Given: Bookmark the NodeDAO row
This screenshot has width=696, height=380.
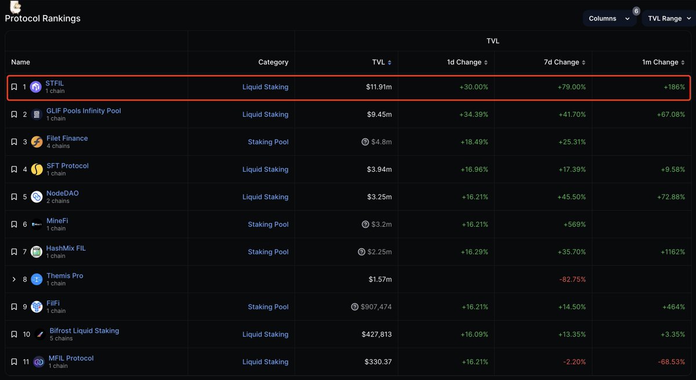Looking at the screenshot, I should tap(14, 197).
